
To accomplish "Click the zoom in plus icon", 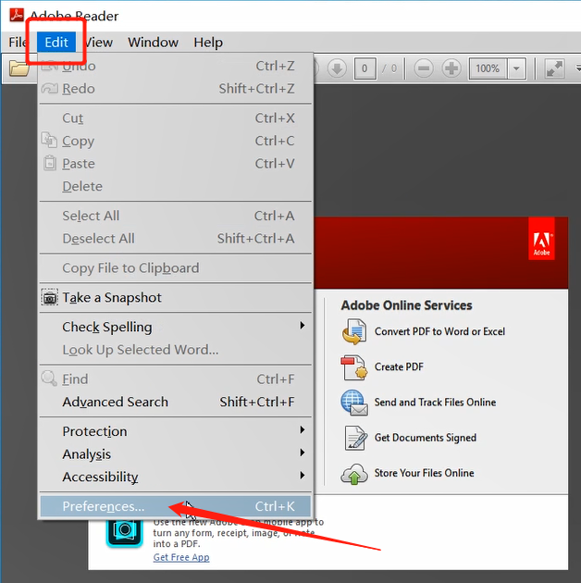I will point(451,68).
